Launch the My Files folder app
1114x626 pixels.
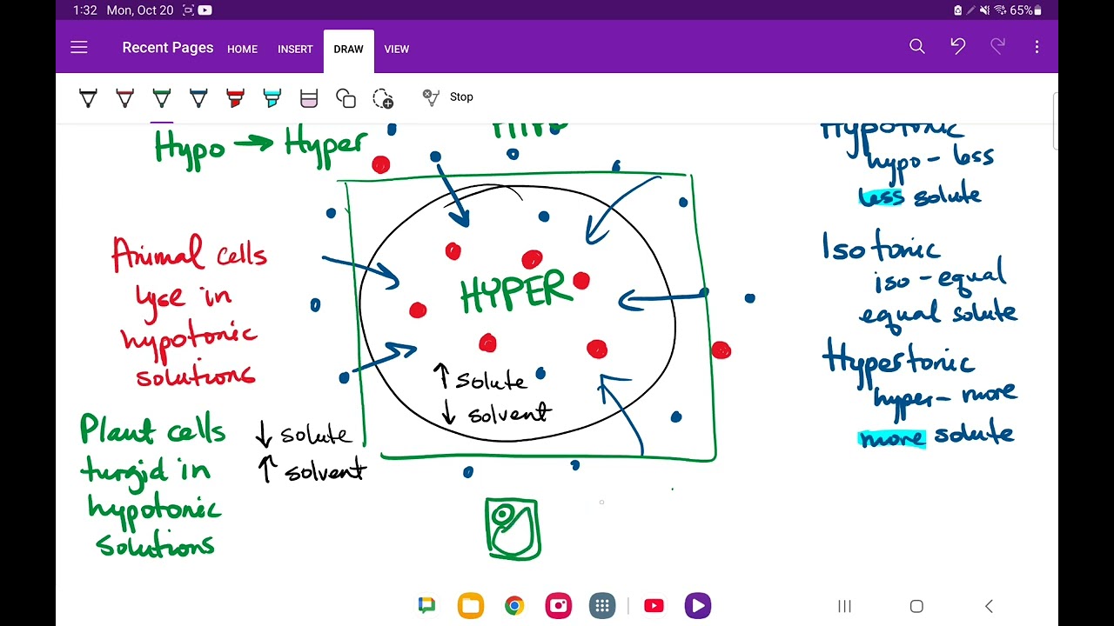(471, 606)
